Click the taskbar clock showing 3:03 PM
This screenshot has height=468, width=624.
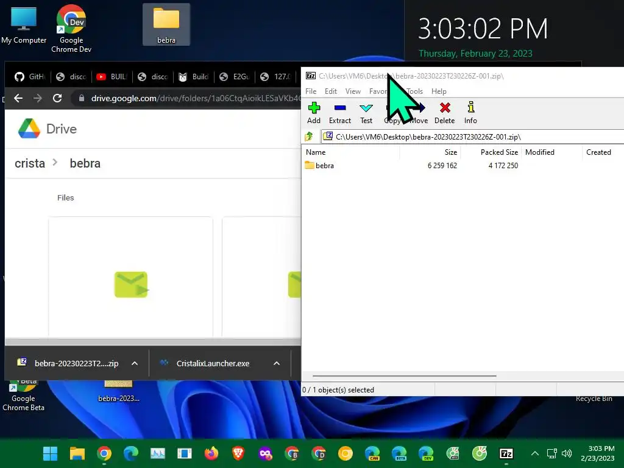click(598, 453)
